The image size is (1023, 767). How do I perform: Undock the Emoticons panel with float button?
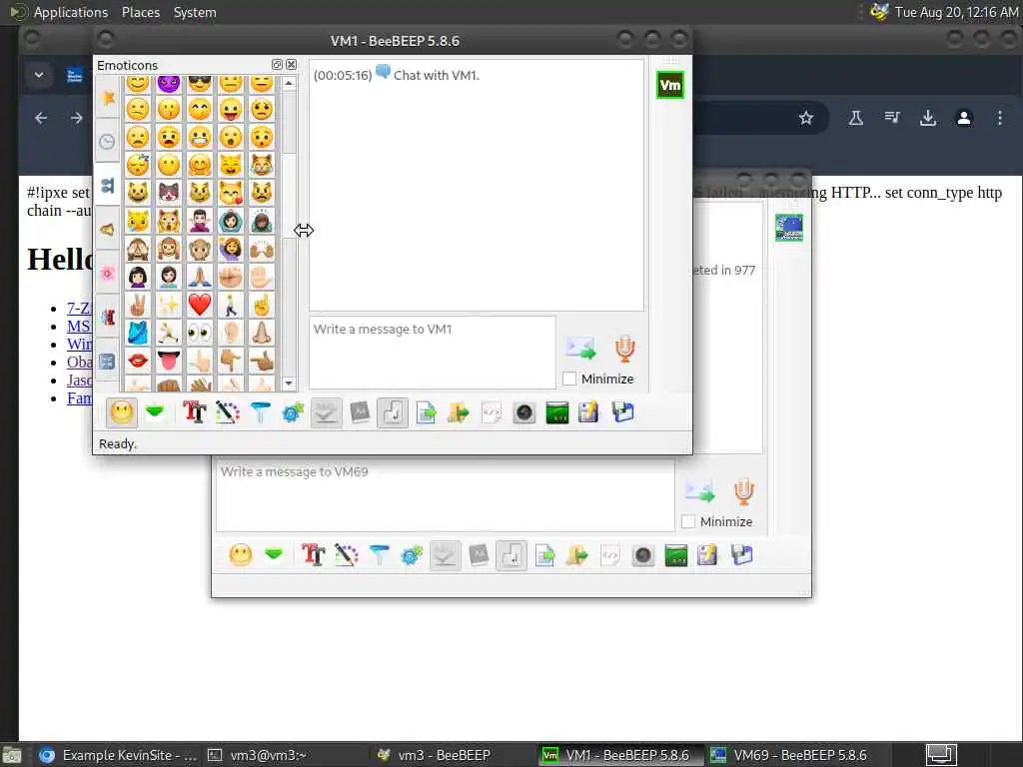277,65
